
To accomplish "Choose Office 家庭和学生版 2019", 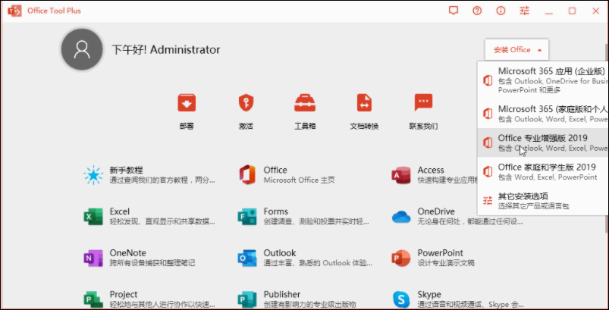I will pos(543,171).
